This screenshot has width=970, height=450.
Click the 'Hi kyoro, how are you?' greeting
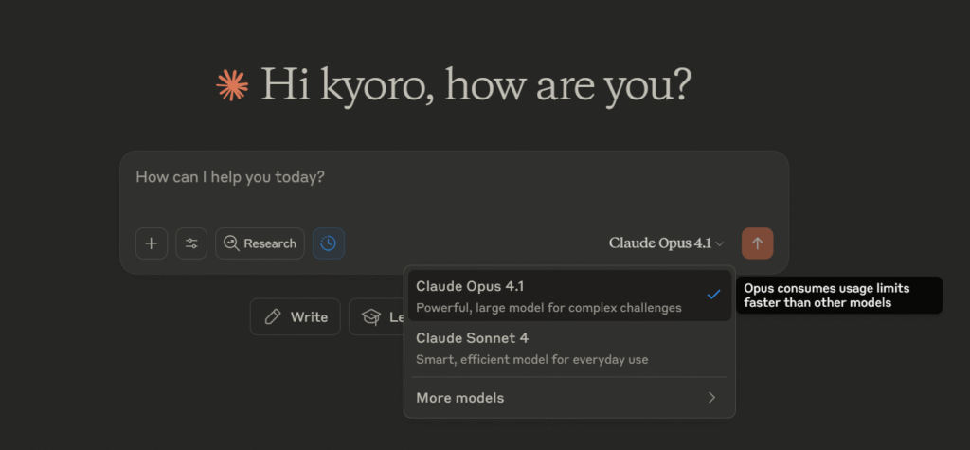(x=476, y=84)
